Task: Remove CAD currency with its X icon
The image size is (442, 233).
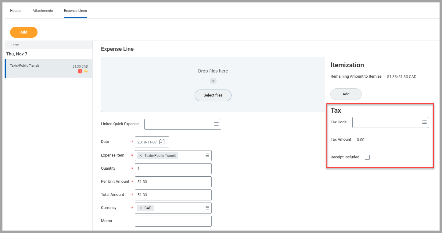Action: tap(141, 208)
